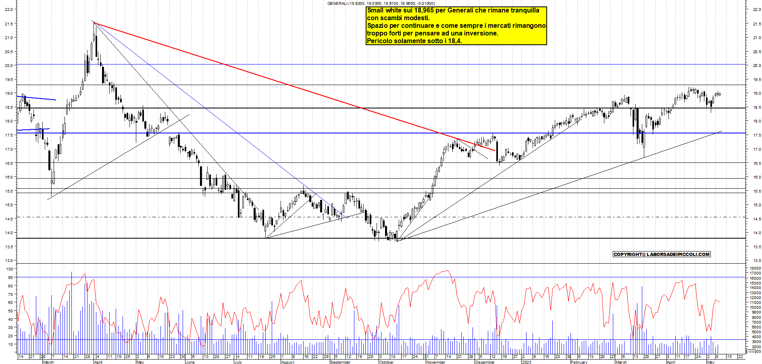The height and width of the screenshot is (364, 762).
Task: Click the 19.5 label on left price axis
Action: pyautogui.click(x=8, y=80)
